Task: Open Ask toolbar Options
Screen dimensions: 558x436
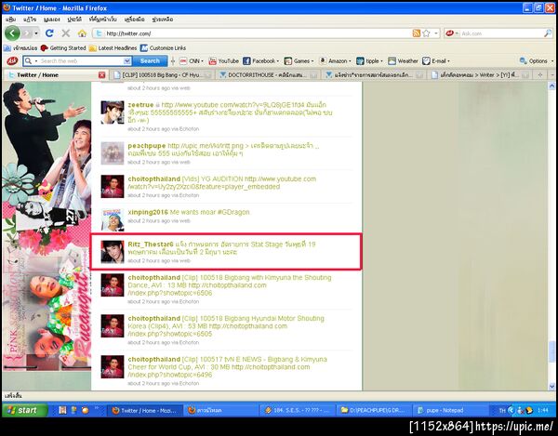Action: coord(537,61)
